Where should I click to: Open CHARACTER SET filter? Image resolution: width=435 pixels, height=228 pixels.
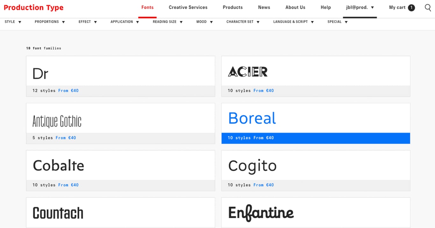(x=243, y=22)
